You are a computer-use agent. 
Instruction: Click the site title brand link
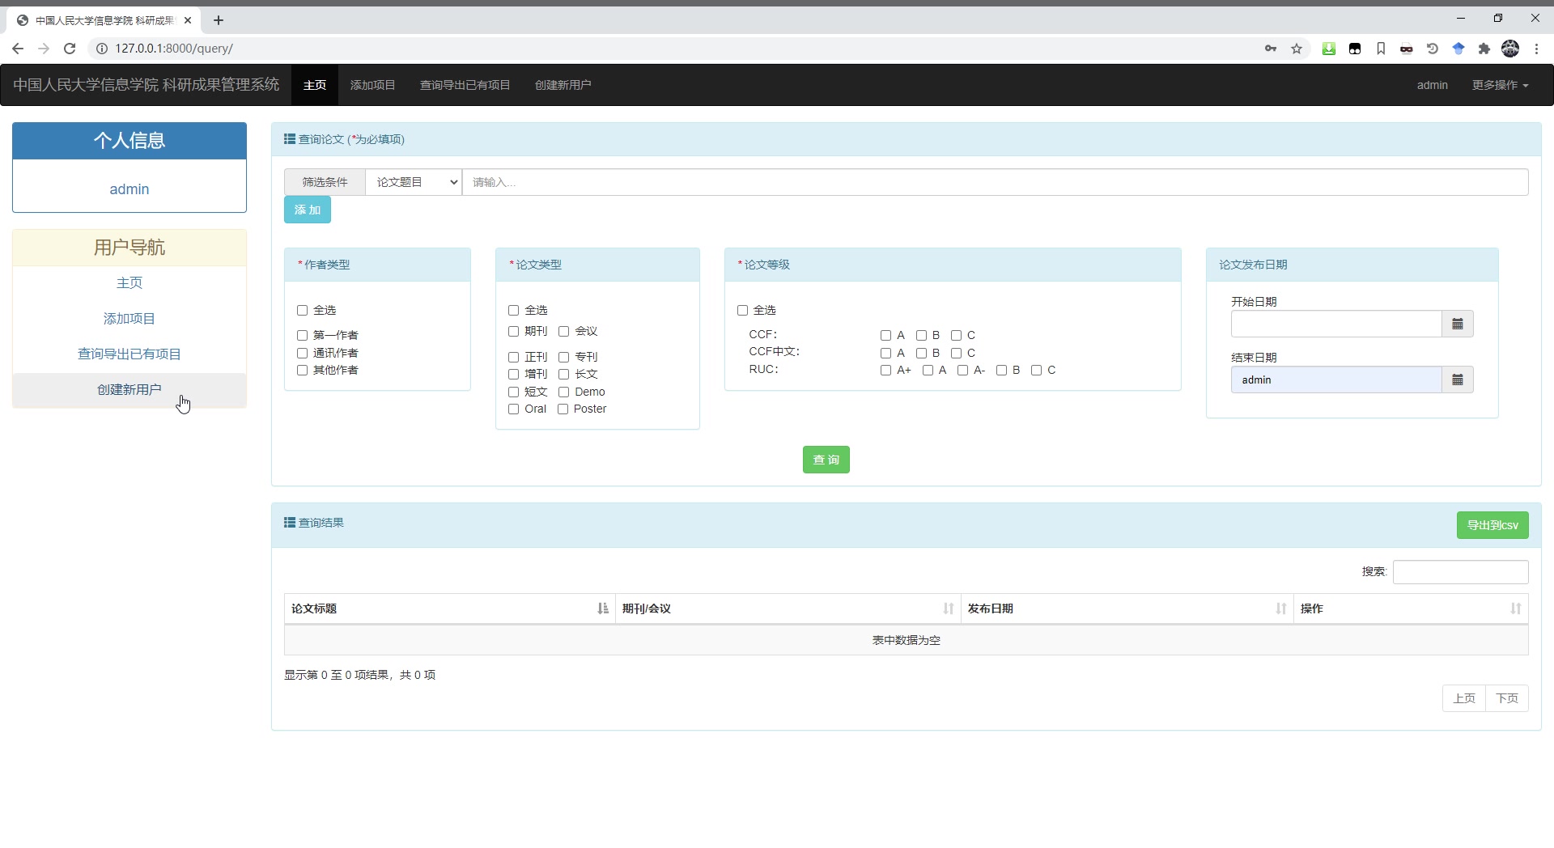146,85
